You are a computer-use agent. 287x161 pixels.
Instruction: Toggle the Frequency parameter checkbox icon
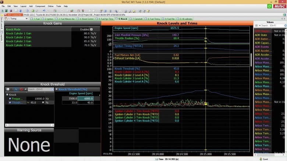[x=10, y=99]
